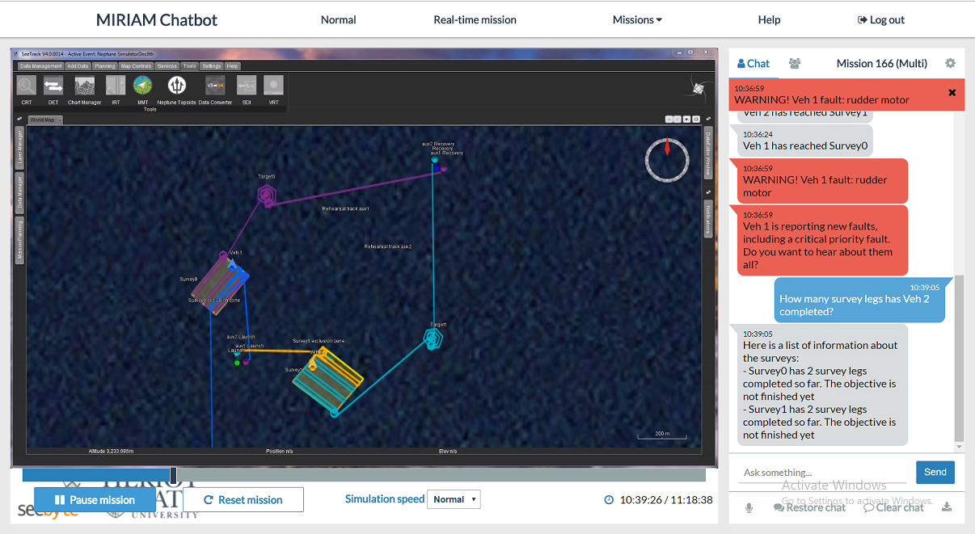975x534 pixels.
Task: Expand the Missions dropdown menu
Action: click(x=637, y=20)
